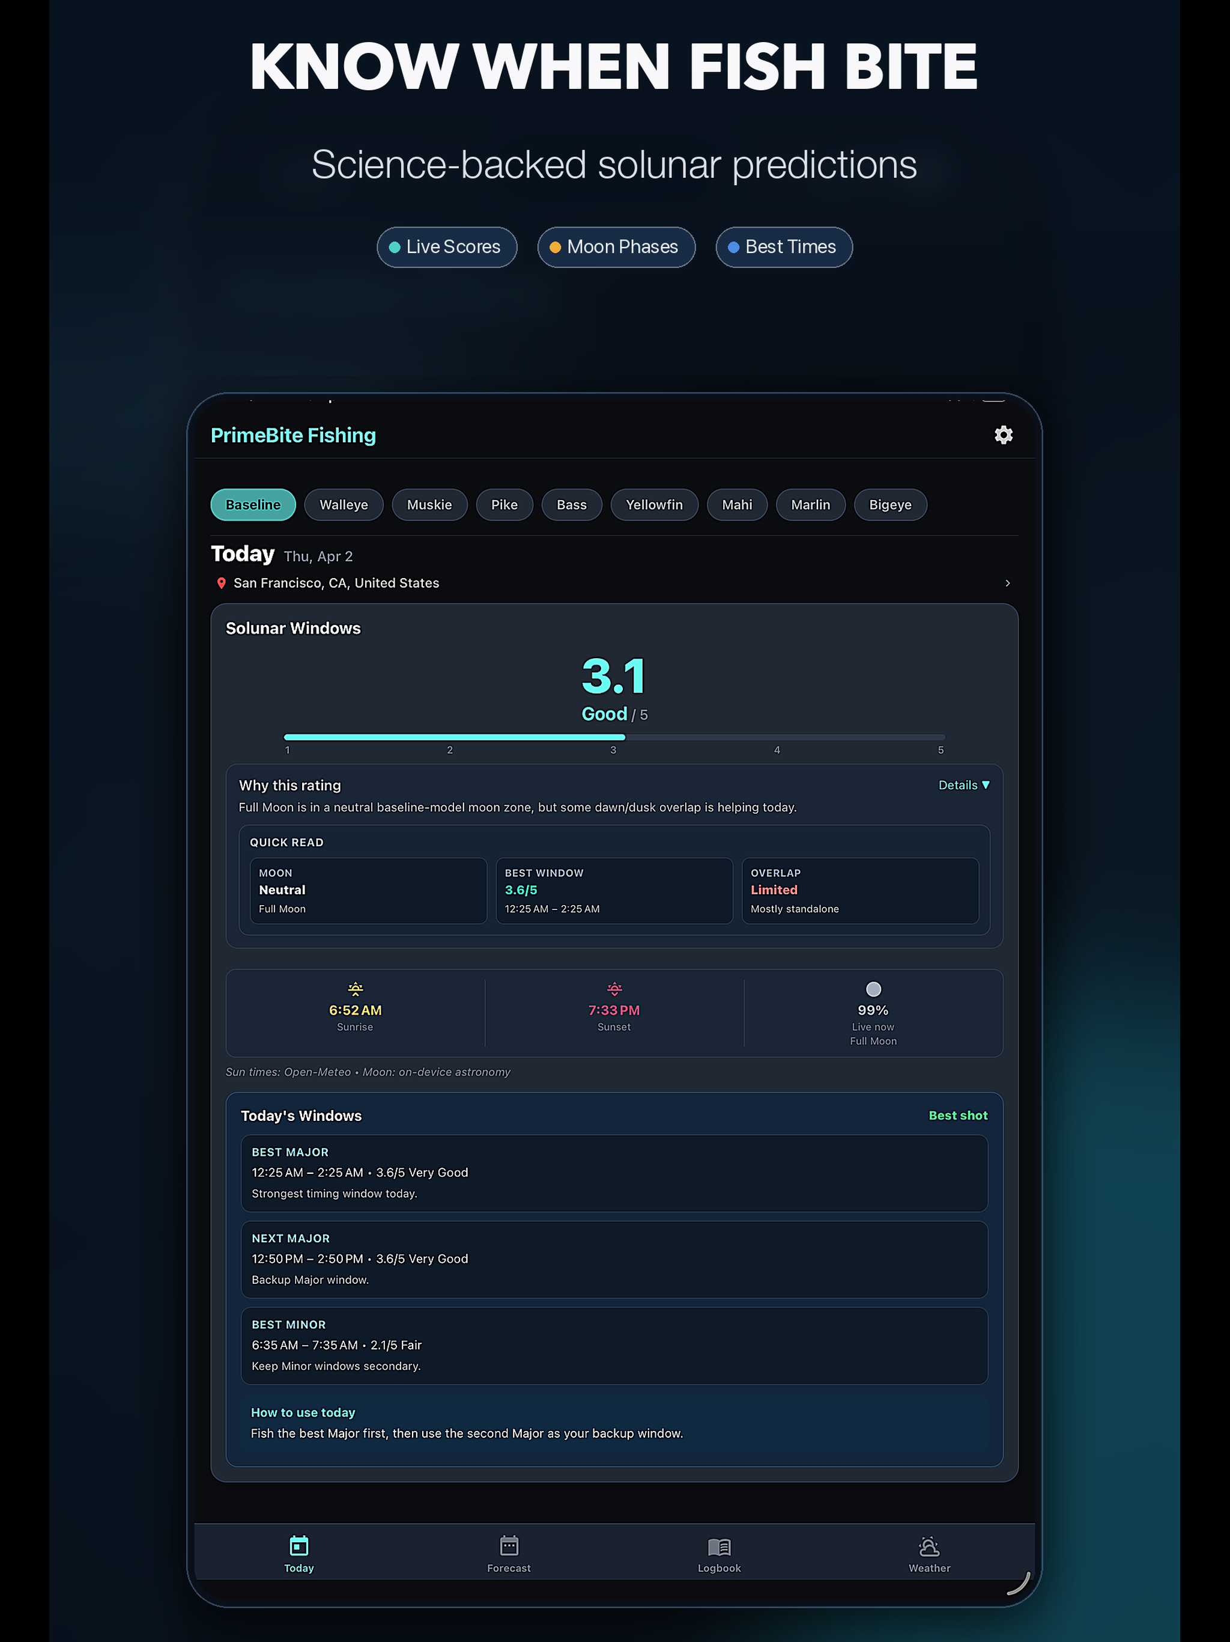Click the Best shot label

coord(958,1116)
